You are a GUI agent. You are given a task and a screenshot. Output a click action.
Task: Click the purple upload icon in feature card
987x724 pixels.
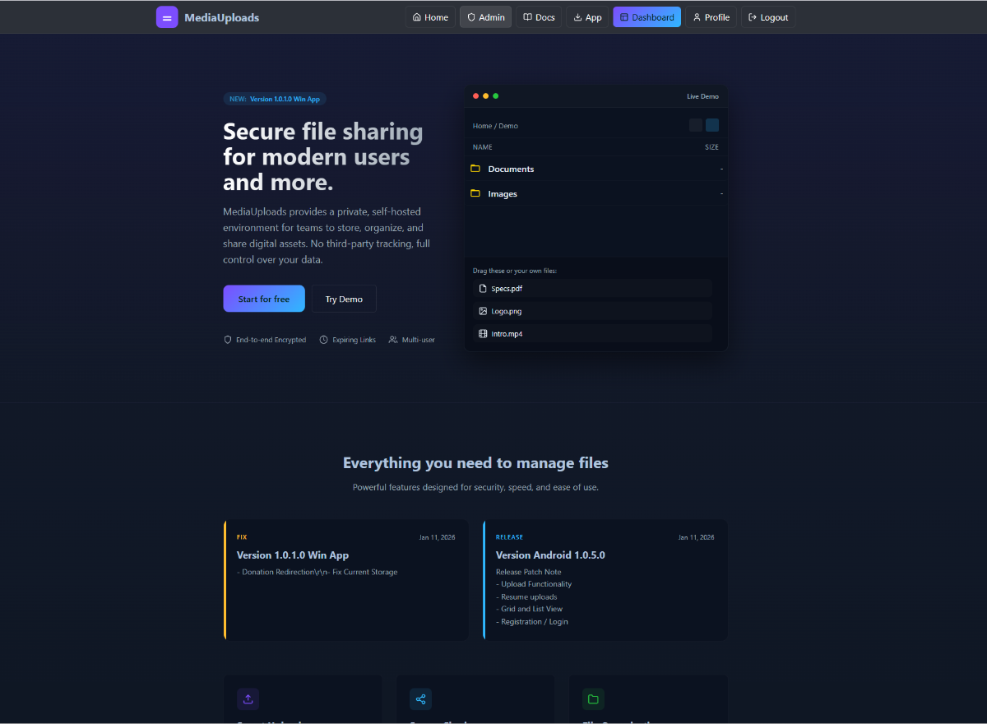click(248, 699)
